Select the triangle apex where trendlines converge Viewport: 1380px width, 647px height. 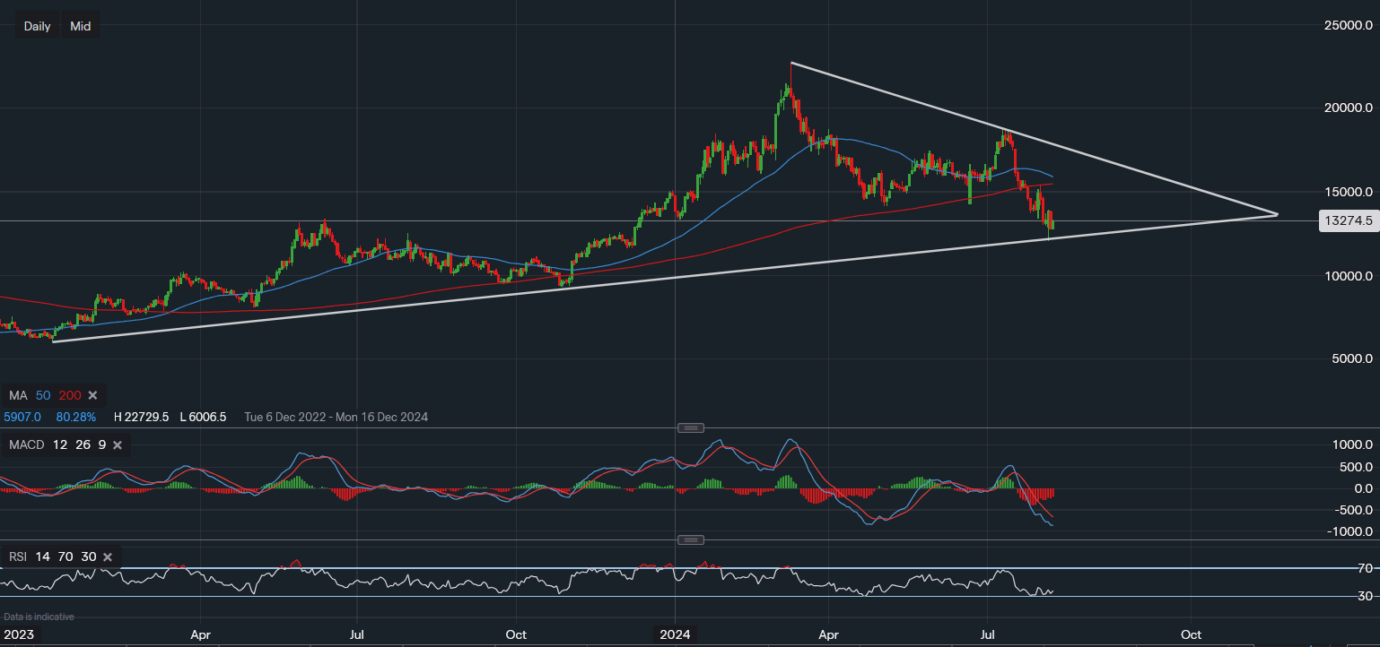[x=1277, y=214]
